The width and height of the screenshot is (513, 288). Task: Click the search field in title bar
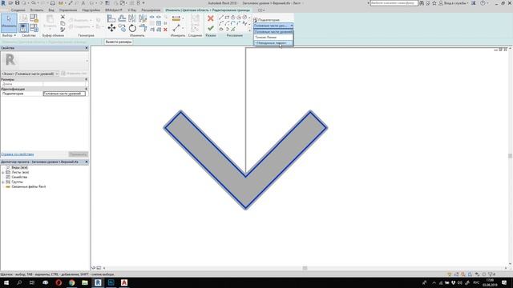(x=394, y=3)
